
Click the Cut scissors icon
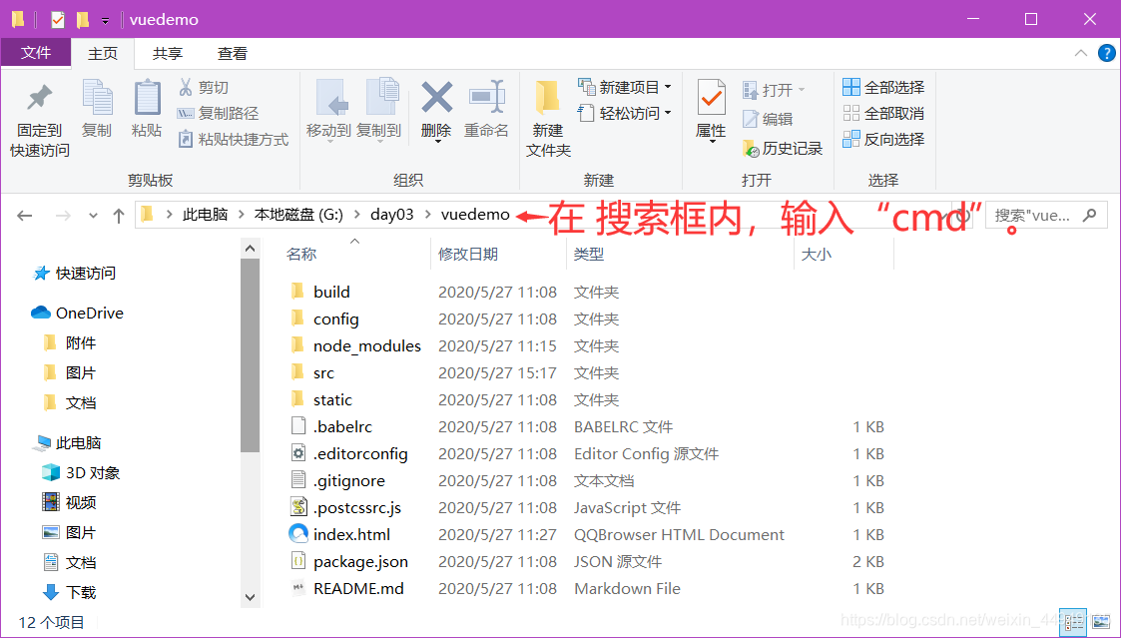click(x=185, y=87)
